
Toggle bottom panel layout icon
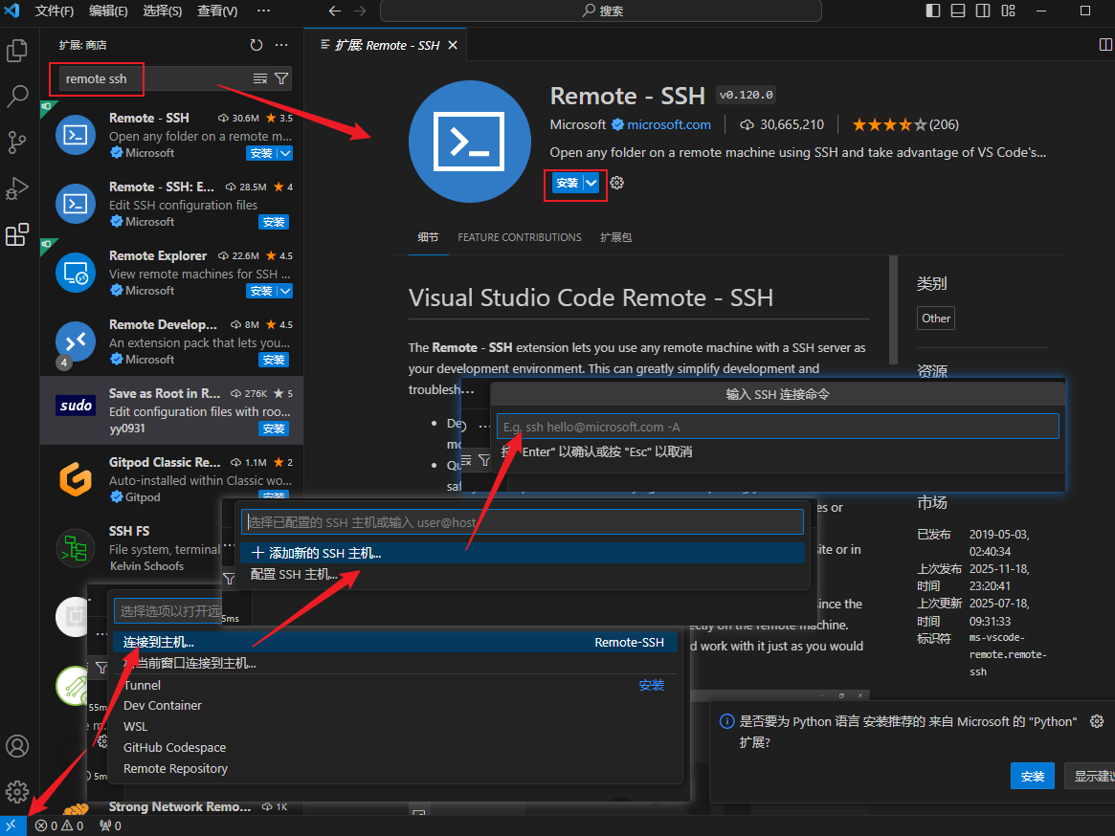pyautogui.click(x=958, y=11)
